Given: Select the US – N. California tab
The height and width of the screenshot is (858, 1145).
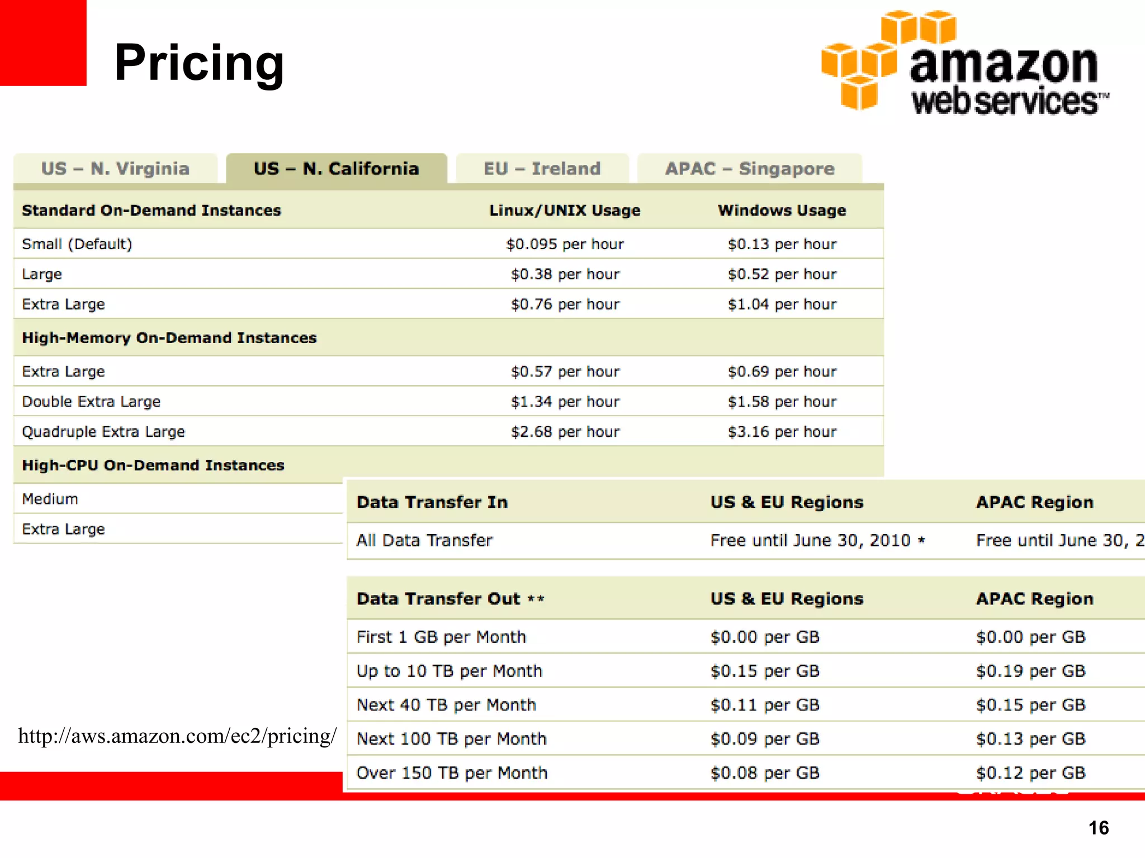Looking at the screenshot, I should [x=337, y=168].
